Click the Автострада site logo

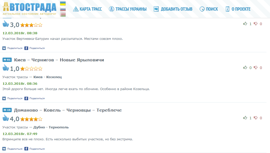29,9
